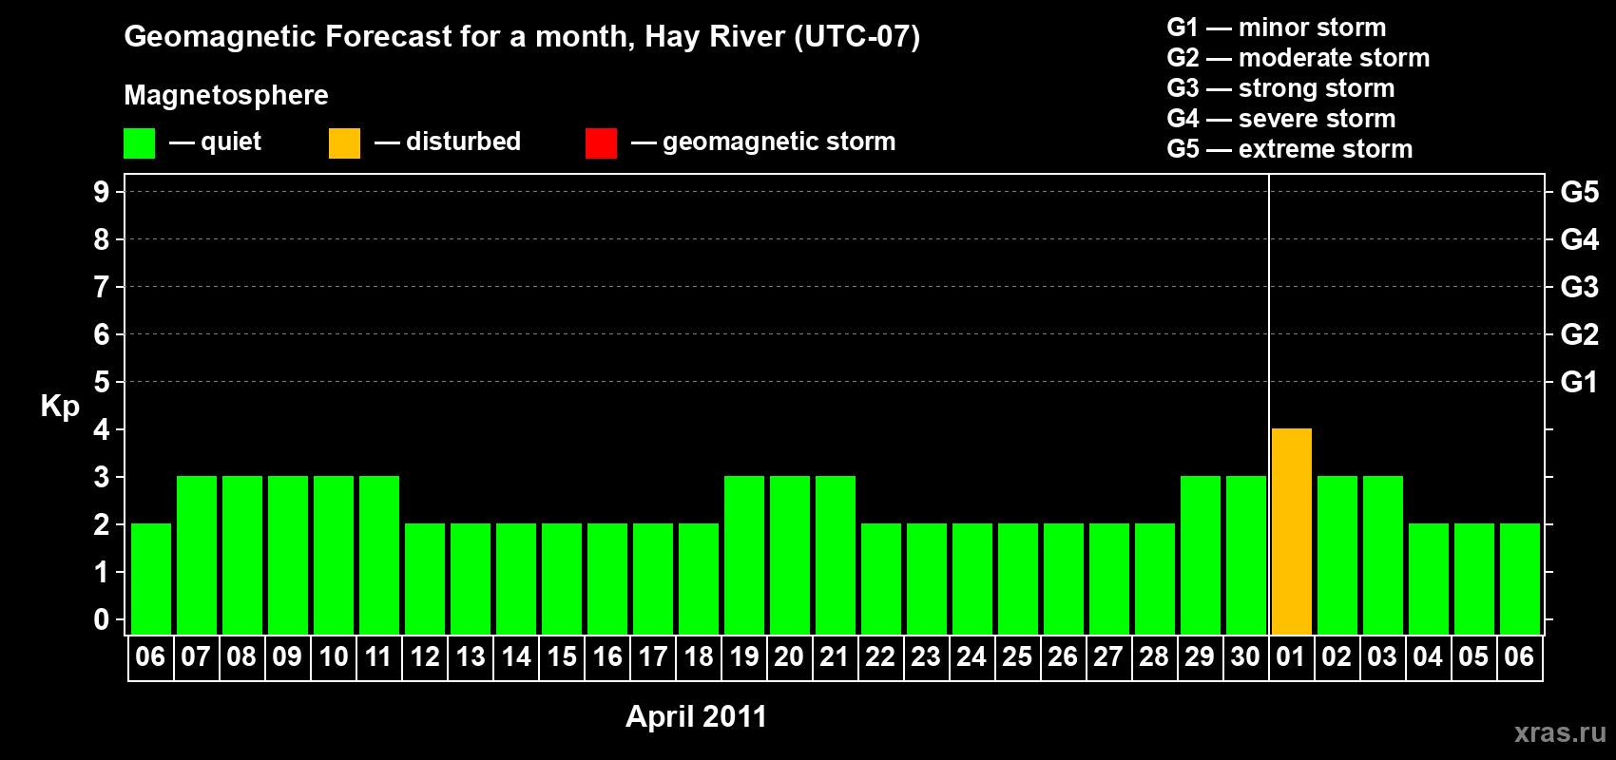The height and width of the screenshot is (760, 1616).
Task: Click the date label 25 on the x-axis
Action: [1017, 656]
